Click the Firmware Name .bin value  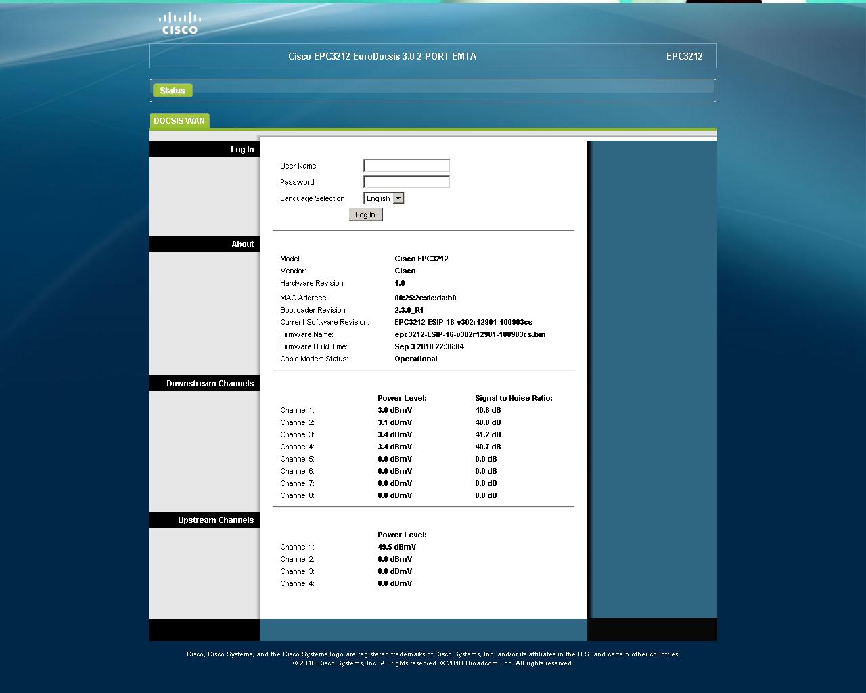(470, 334)
